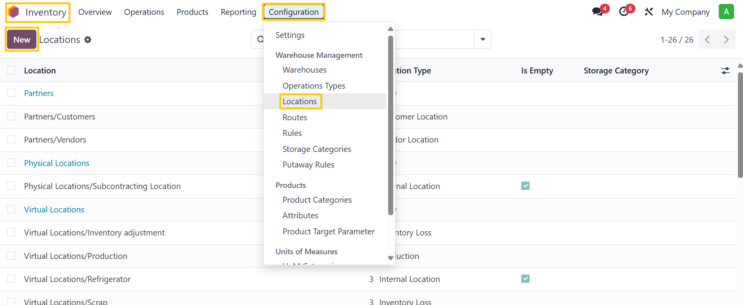The image size is (743, 305).
Task: Click the Inventory app logo icon
Action: tap(14, 12)
